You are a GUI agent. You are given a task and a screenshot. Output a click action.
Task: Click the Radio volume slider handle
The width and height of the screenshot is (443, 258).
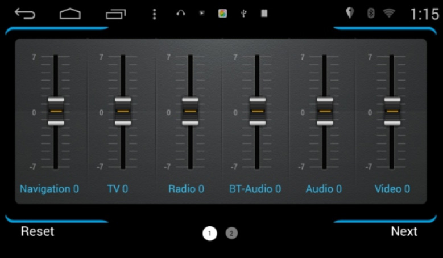pos(191,111)
